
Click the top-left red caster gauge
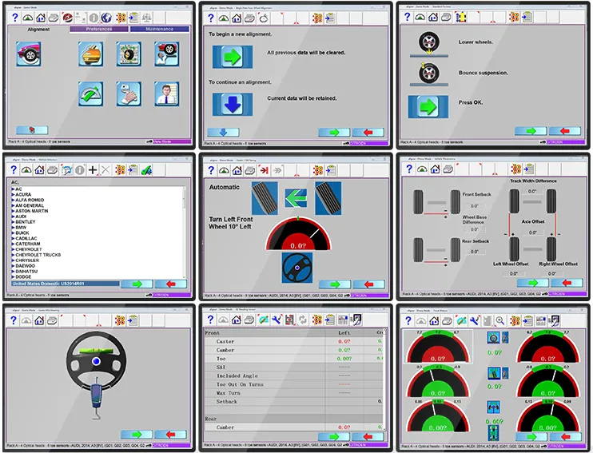(438, 347)
